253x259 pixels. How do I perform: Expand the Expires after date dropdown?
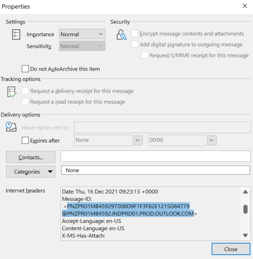(138, 140)
